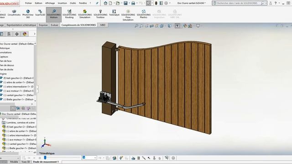The height and width of the screenshot is (164, 292).
Task: Expand the FeatureManager panel tabs chevron
Action: pyautogui.click(x=35, y=34)
